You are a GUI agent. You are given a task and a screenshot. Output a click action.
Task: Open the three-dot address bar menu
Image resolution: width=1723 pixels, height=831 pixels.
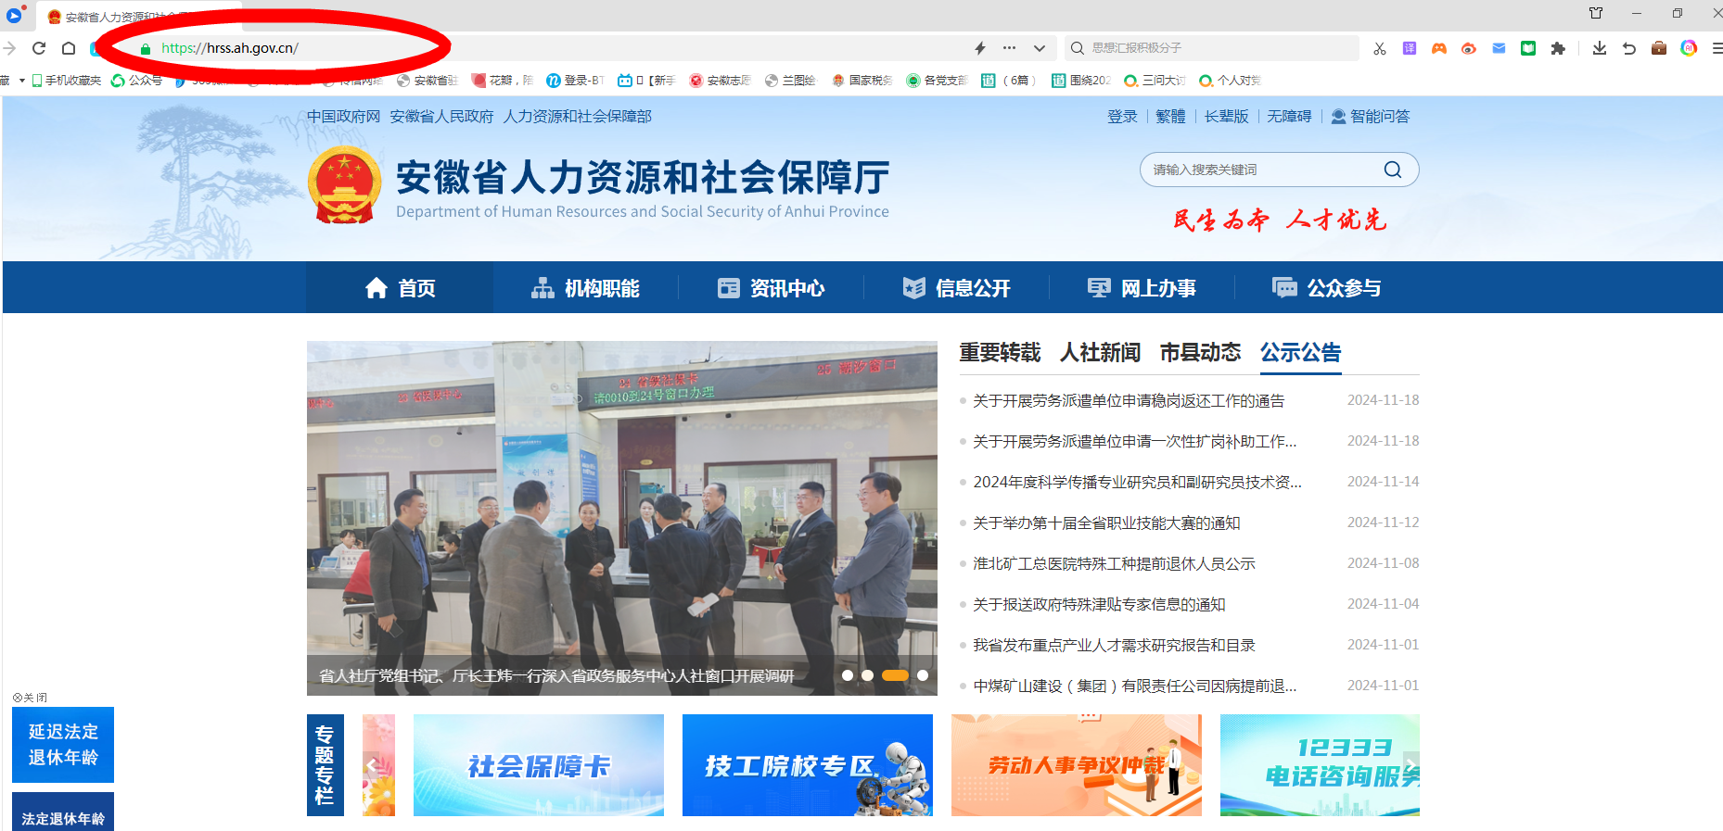pos(1010,48)
